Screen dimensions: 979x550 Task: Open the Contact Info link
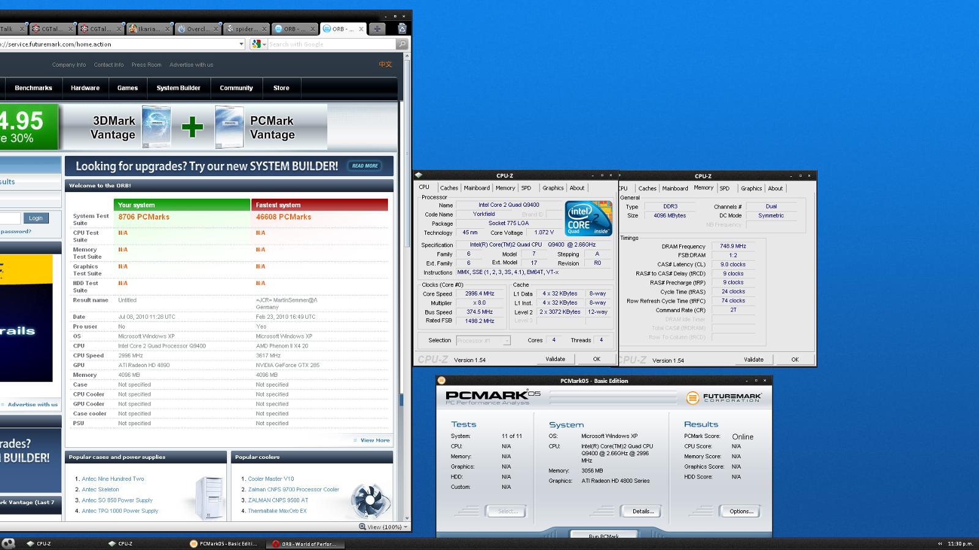[108, 65]
